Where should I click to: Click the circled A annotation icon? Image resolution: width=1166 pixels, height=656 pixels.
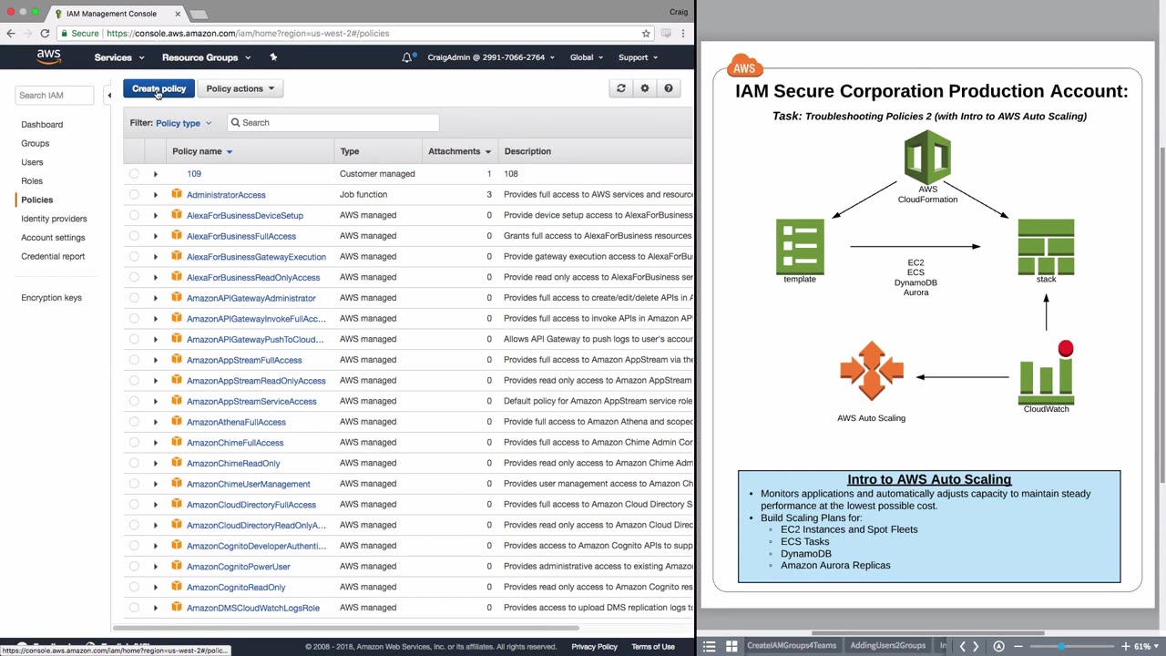[x=999, y=646]
